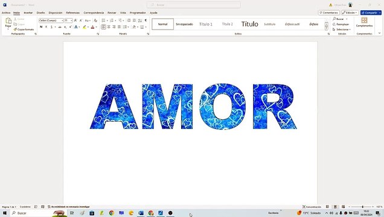Switch to the Vista tab
The height and width of the screenshot is (217, 384).
click(123, 13)
